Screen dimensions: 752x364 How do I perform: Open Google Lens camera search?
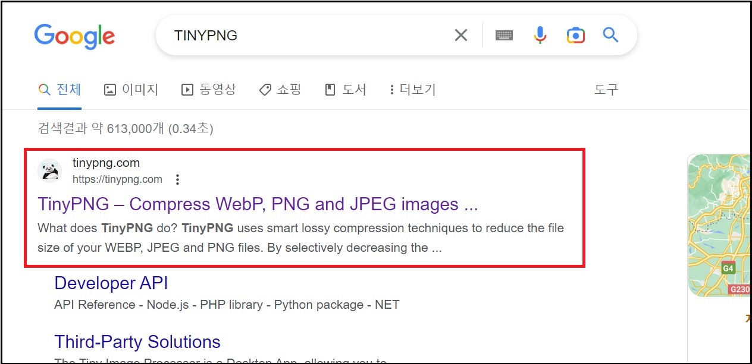(x=575, y=36)
